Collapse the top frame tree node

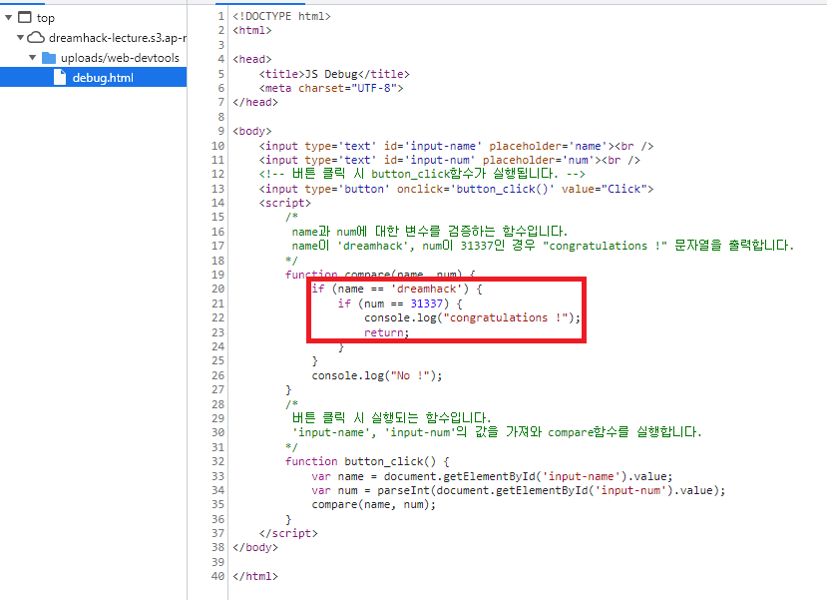[x=8, y=17]
